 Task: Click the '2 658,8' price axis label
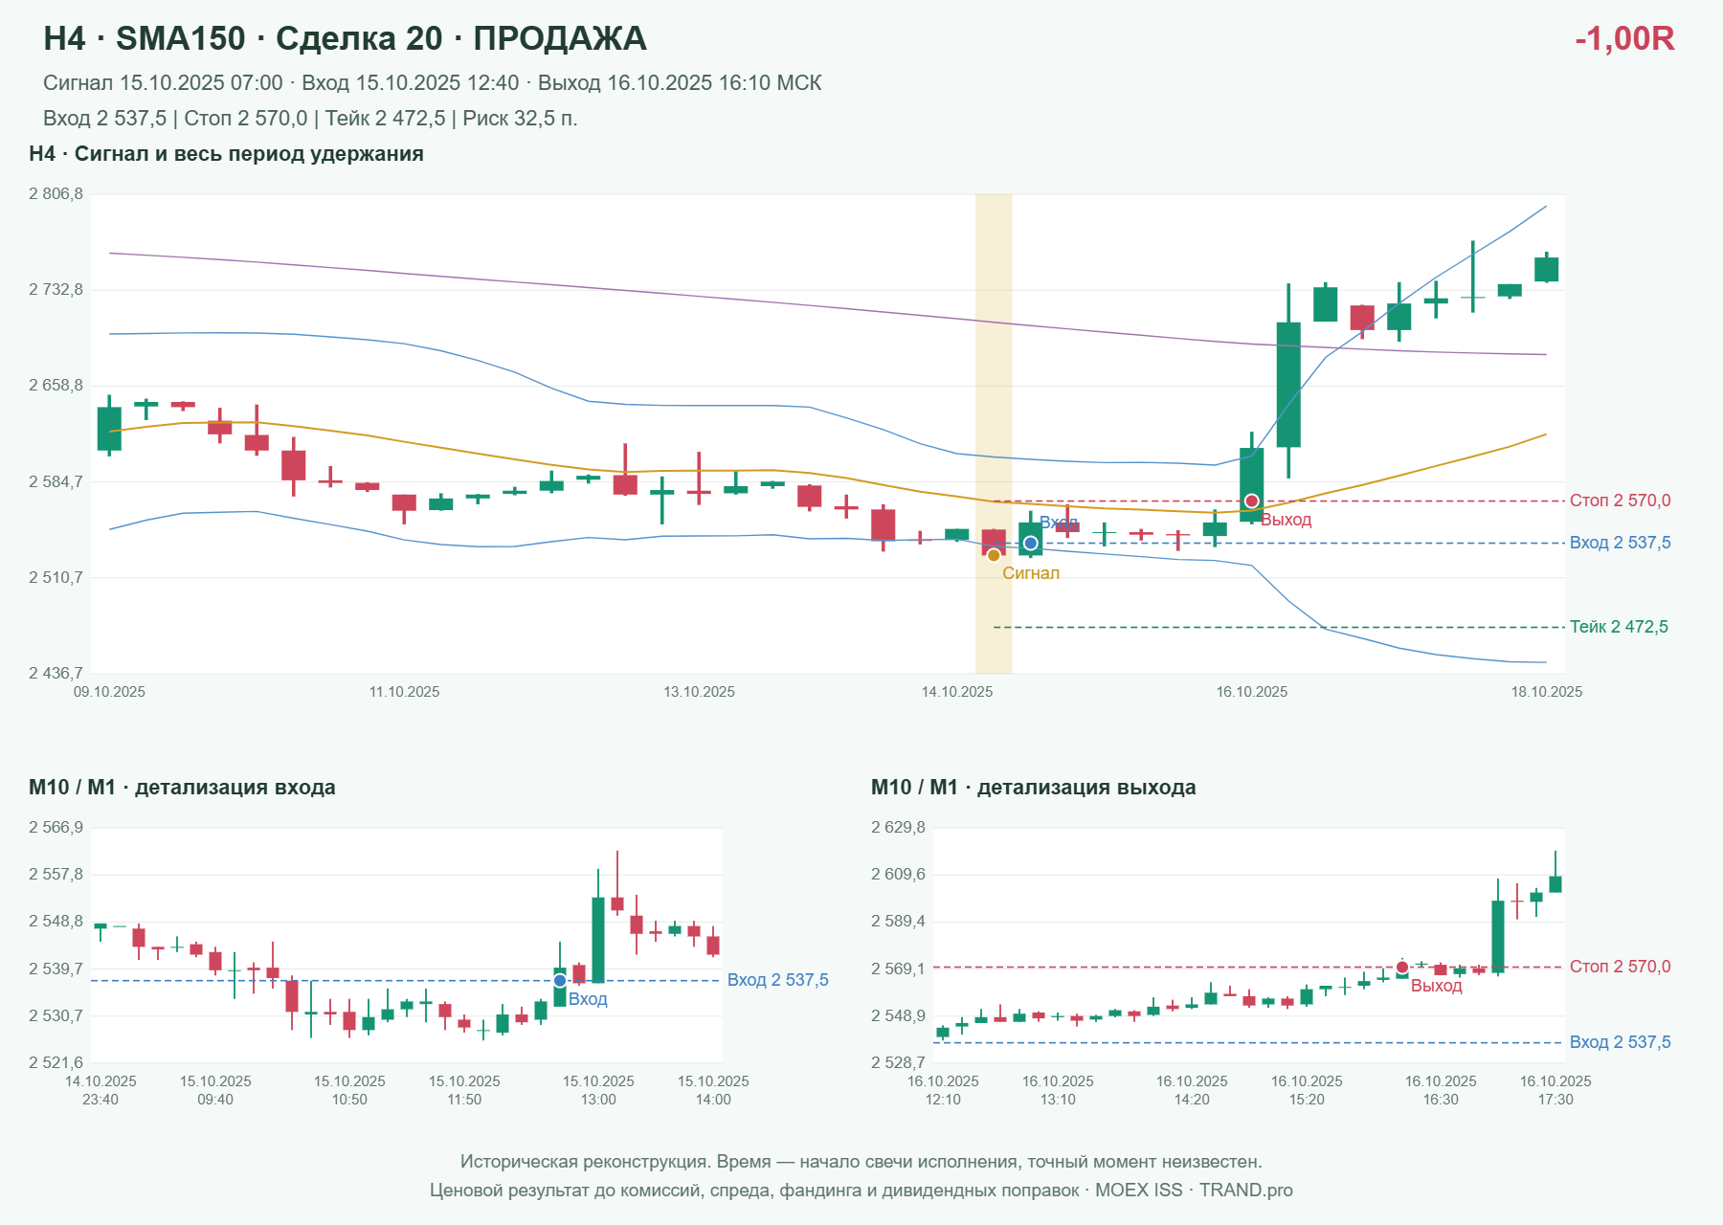56,386
